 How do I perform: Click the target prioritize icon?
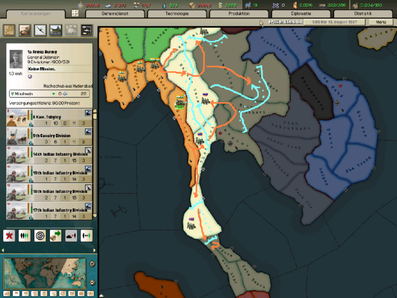40,235
